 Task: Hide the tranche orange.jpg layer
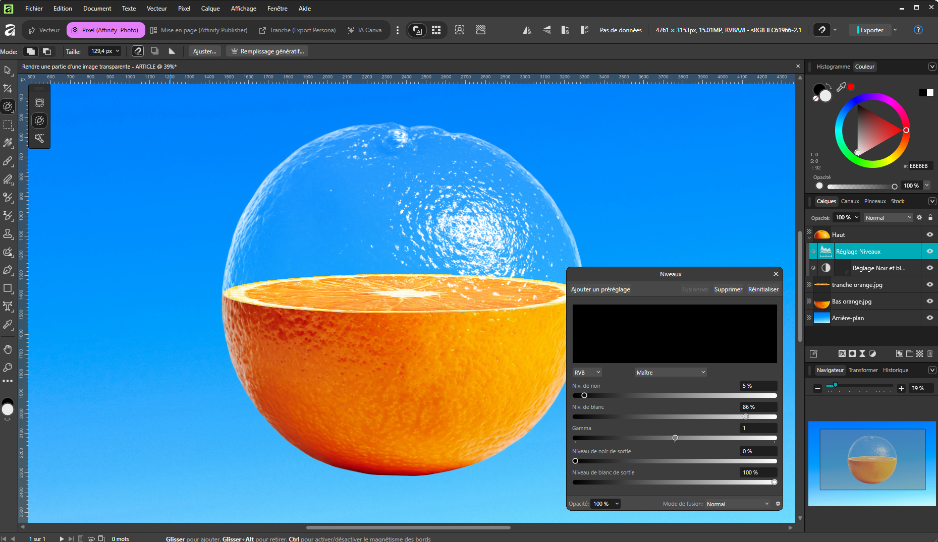pos(929,285)
